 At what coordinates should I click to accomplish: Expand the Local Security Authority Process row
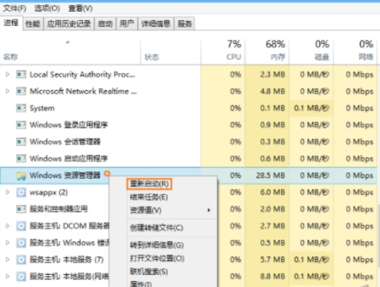click(x=7, y=74)
